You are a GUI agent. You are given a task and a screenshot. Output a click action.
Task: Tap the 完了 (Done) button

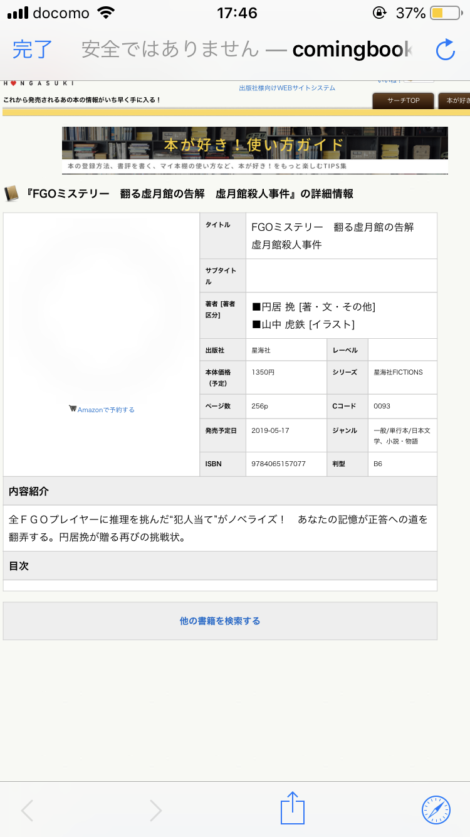click(x=33, y=49)
